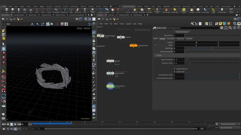Toggle Enable Self friction checkbox
The height and width of the screenshot is (135, 241).
[174, 72]
